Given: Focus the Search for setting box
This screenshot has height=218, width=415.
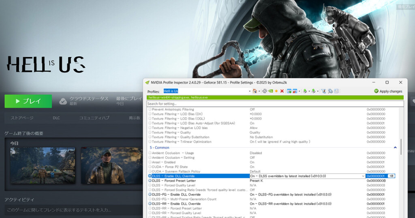Looking at the screenshot, I should (275, 104).
